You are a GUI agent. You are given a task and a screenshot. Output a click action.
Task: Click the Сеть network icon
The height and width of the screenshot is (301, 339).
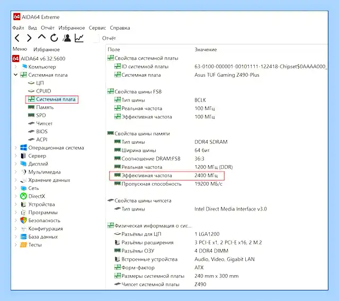pyautogui.click(x=23, y=188)
